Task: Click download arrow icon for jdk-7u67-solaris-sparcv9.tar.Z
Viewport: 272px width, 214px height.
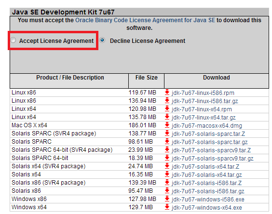Action: pos(167,150)
